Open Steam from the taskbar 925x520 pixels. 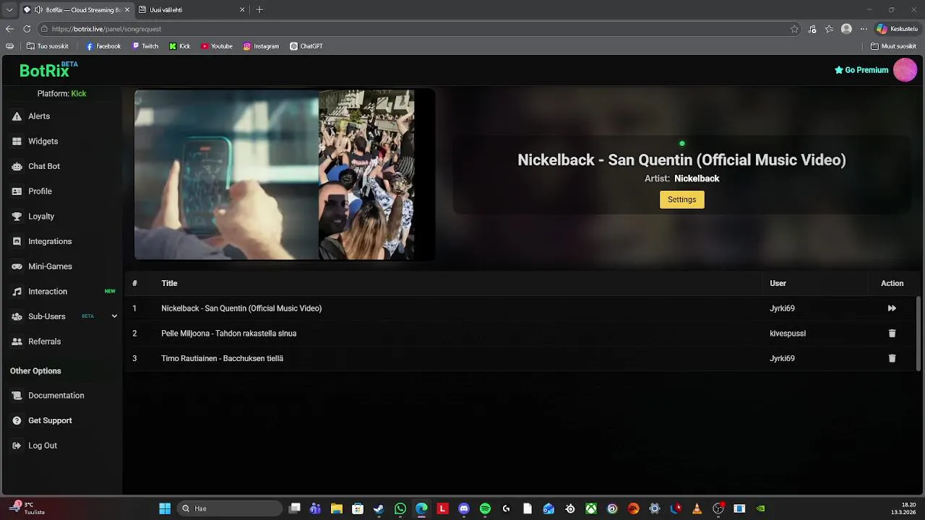(x=379, y=508)
